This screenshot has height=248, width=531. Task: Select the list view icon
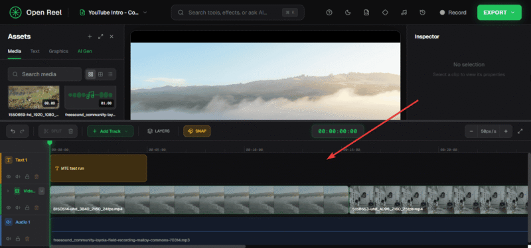pyautogui.click(x=110, y=74)
